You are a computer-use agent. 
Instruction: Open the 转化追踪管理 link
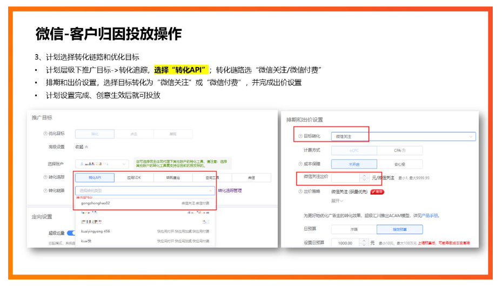pyautogui.click(x=230, y=190)
